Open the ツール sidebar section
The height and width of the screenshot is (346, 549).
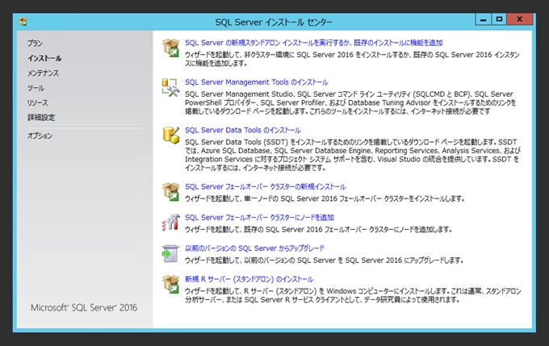point(36,88)
